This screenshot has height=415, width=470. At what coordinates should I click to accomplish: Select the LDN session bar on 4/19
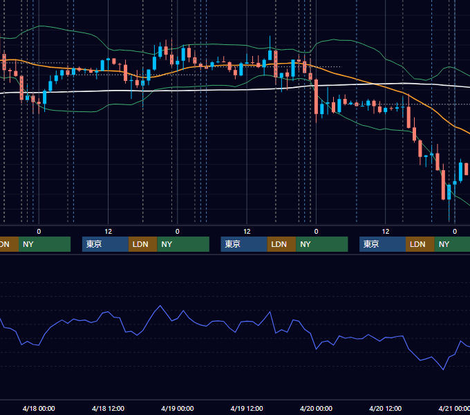click(281, 244)
